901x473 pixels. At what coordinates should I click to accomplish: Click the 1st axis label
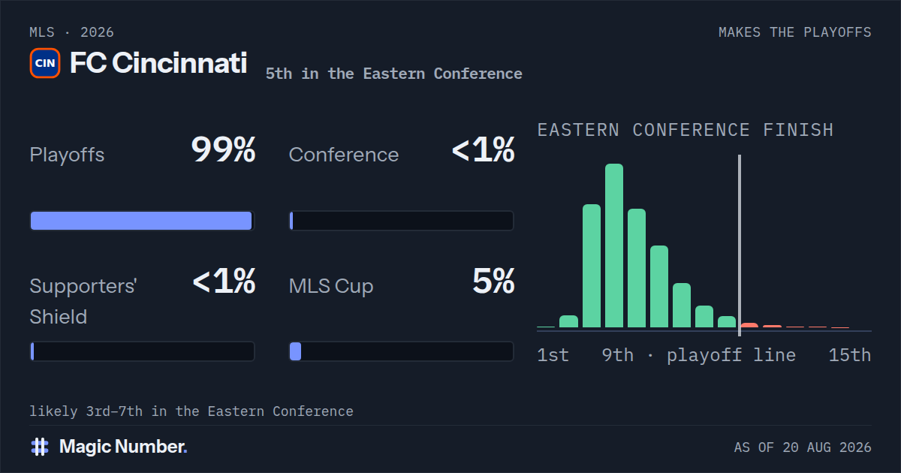[x=553, y=355]
